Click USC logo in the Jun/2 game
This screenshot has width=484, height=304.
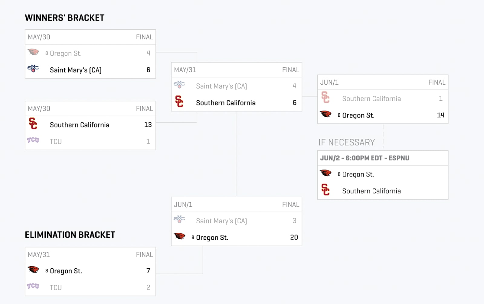[325, 190]
